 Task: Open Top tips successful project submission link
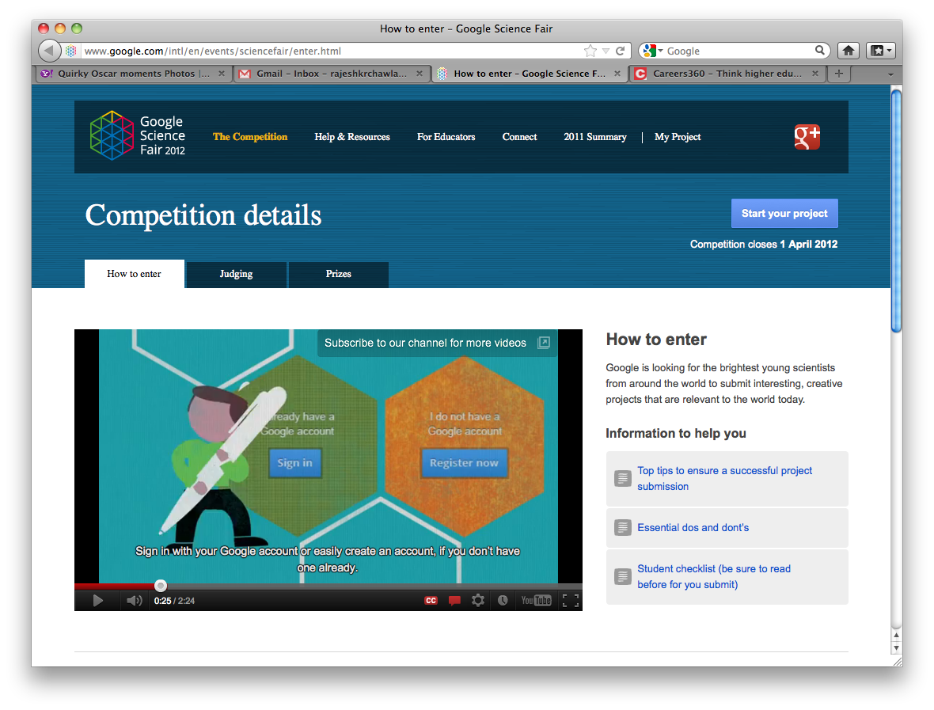pyautogui.click(x=724, y=478)
